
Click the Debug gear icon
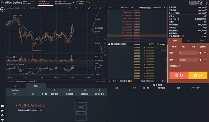pyautogui.click(x=34, y=81)
